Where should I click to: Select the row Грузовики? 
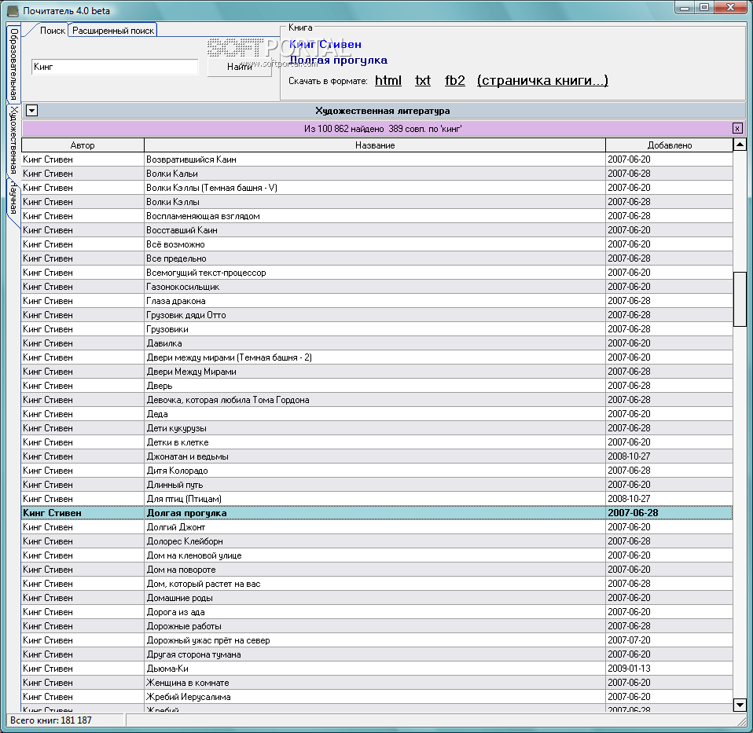(377, 329)
